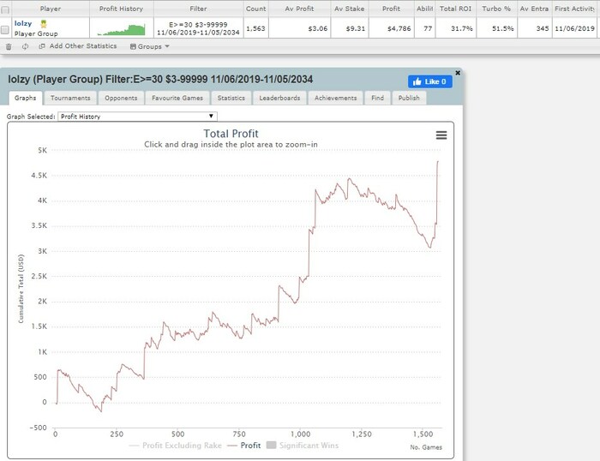
Task: Click the Facebook Like button
Action: pos(429,81)
